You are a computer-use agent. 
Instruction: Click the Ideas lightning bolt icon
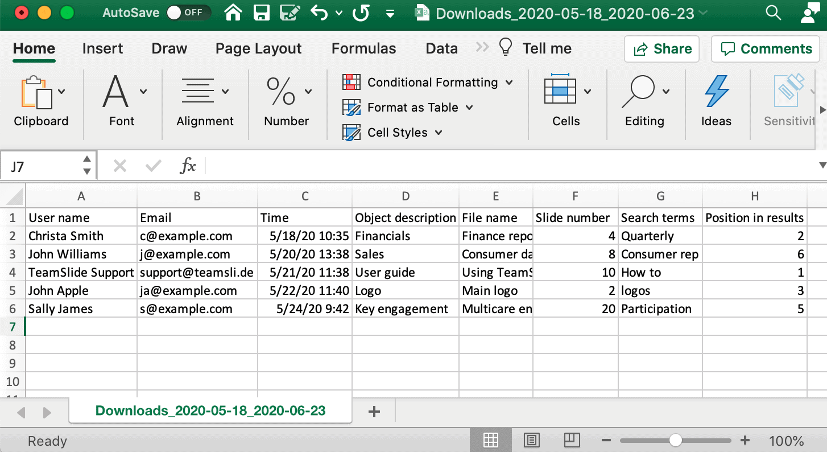pos(716,91)
